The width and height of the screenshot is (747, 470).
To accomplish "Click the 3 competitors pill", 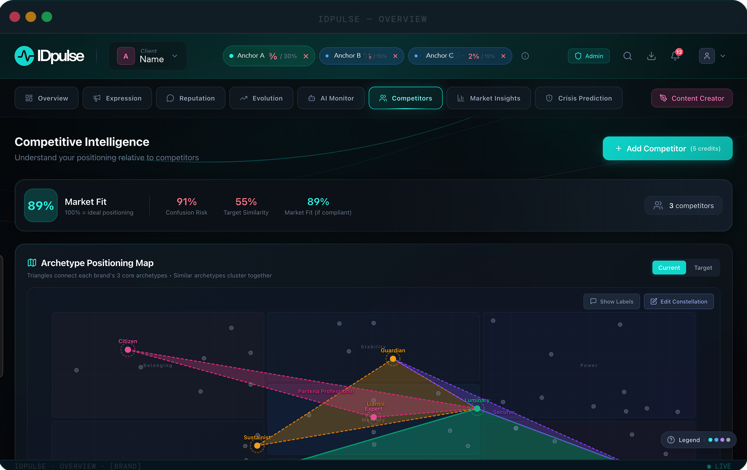I will tap(683, 205).
